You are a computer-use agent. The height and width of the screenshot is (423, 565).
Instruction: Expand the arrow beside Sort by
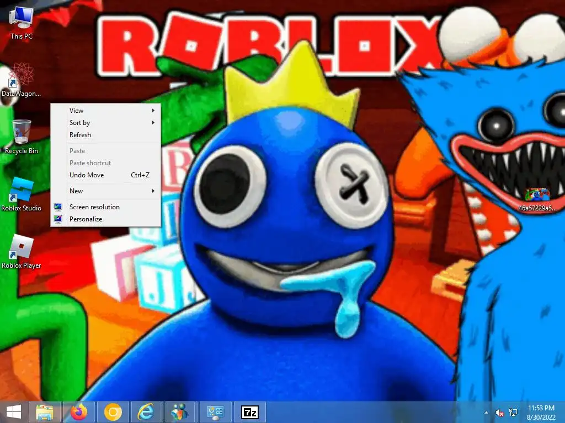[153, 123]
